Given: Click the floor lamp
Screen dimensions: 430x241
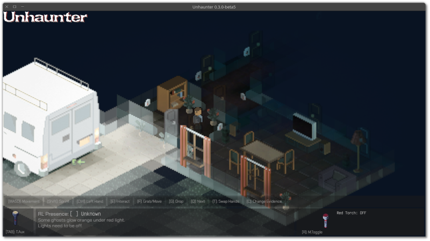Looking at the screenshot, I should (358, 151).
